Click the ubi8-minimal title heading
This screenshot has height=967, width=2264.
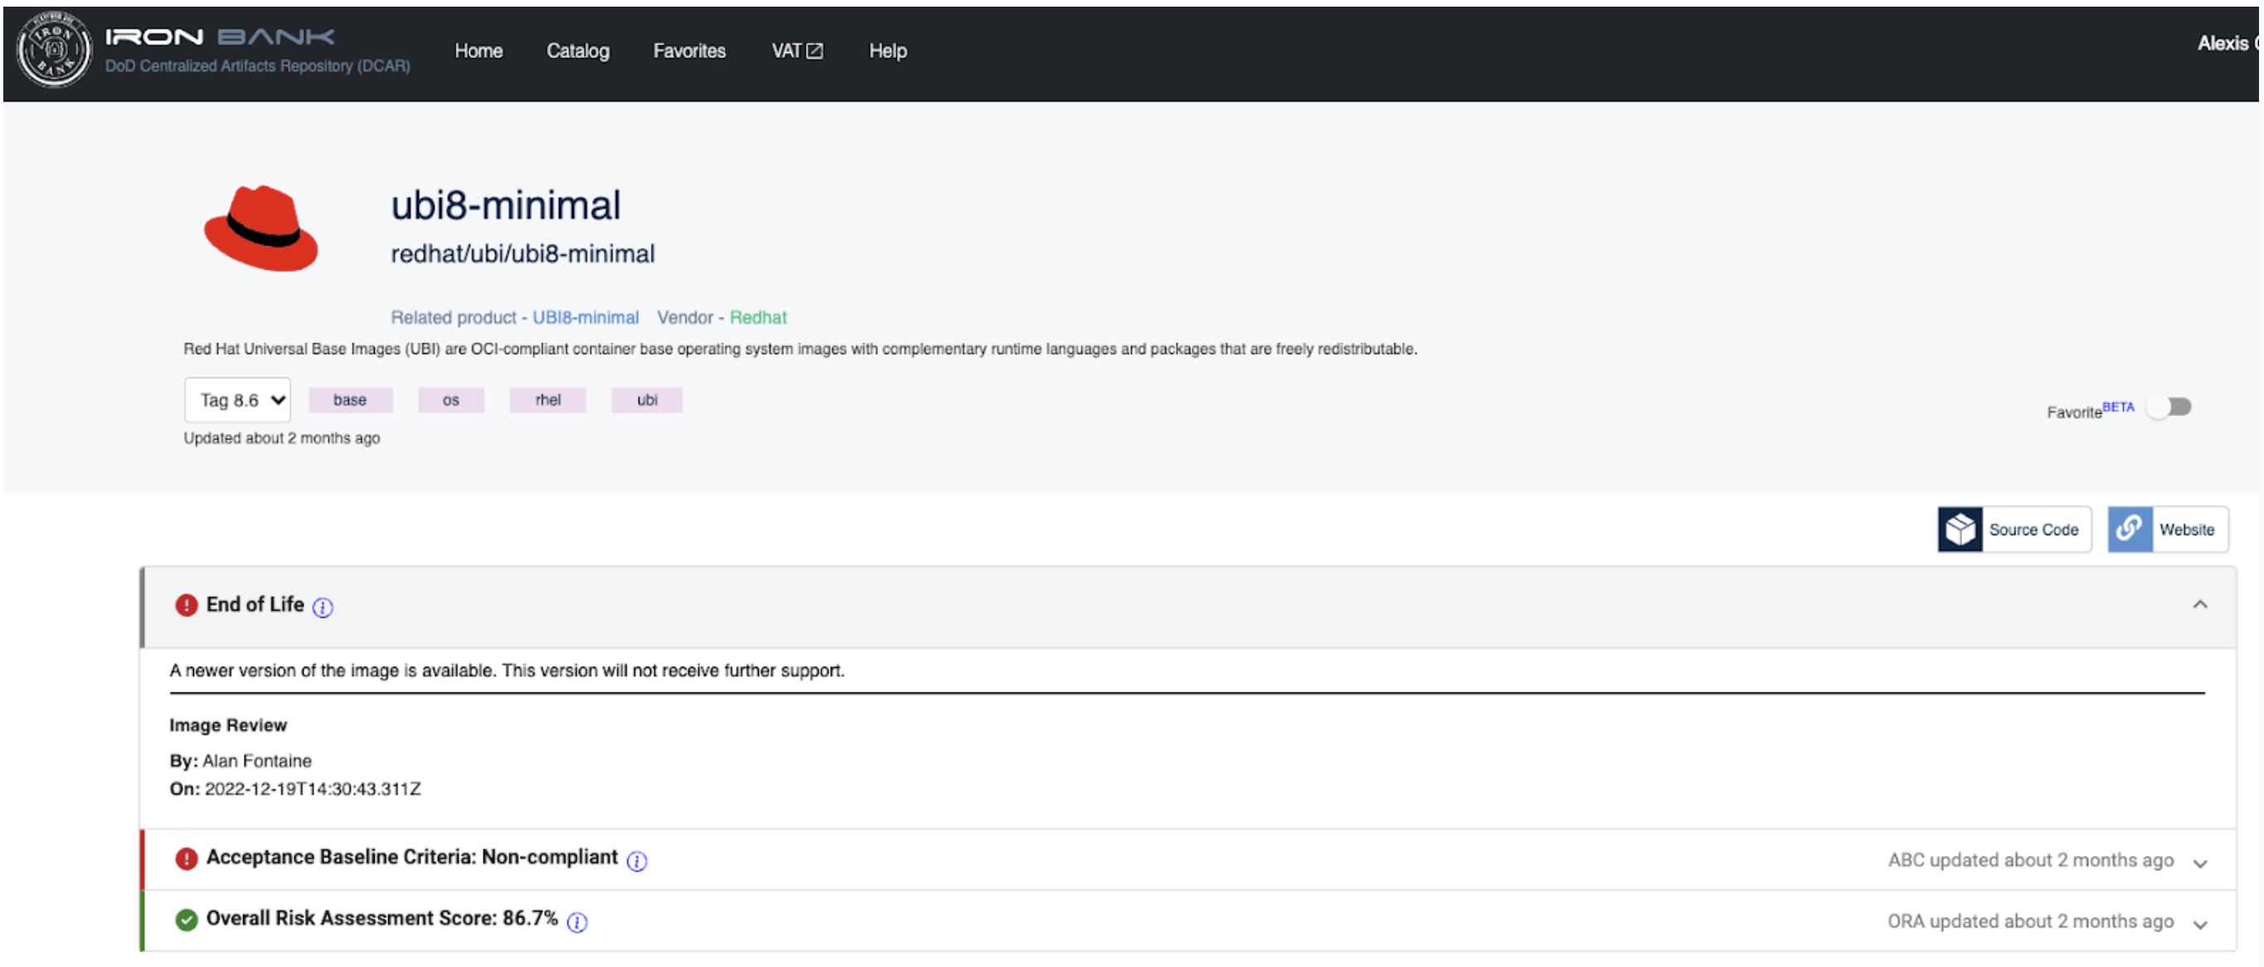(505, 206)
